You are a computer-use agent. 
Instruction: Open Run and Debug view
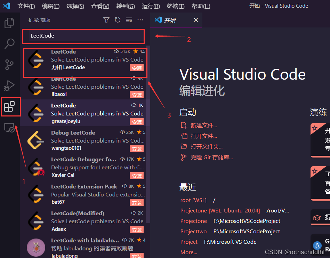9,86
